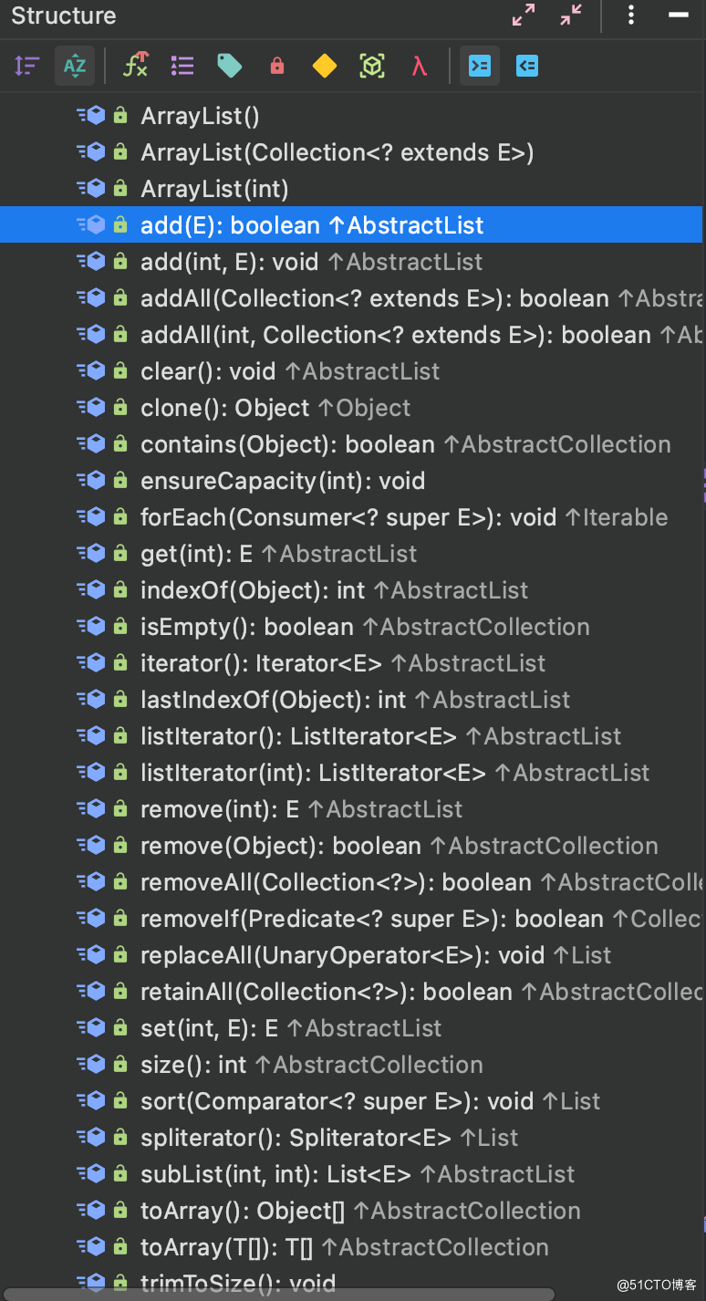Select clone(): Object method entry
The height and width of the screenshot is (1301, 706).
tap(275, 408)
